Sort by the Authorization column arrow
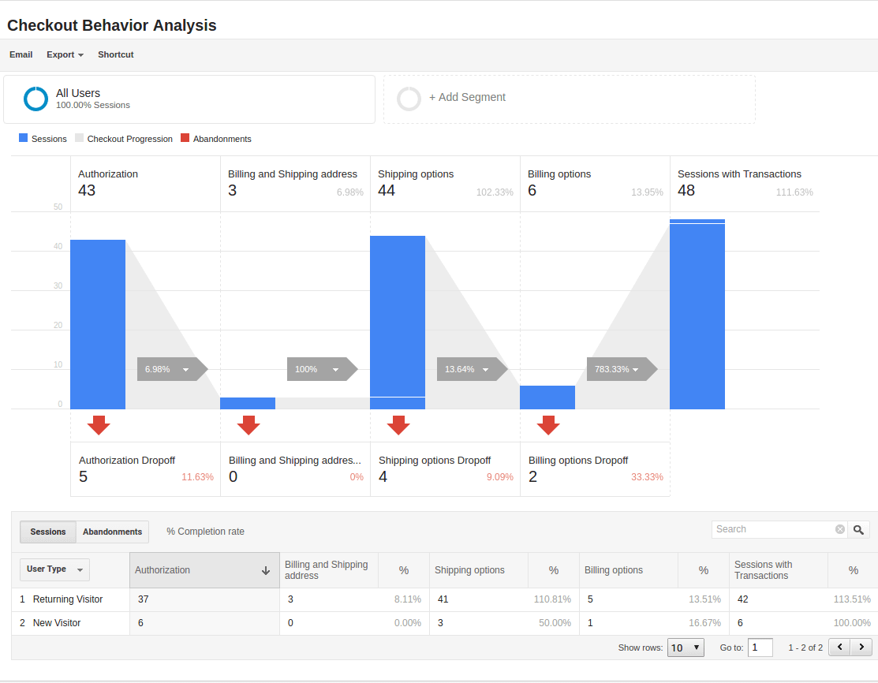Screen dimensions: 878x683 (266, 570)
